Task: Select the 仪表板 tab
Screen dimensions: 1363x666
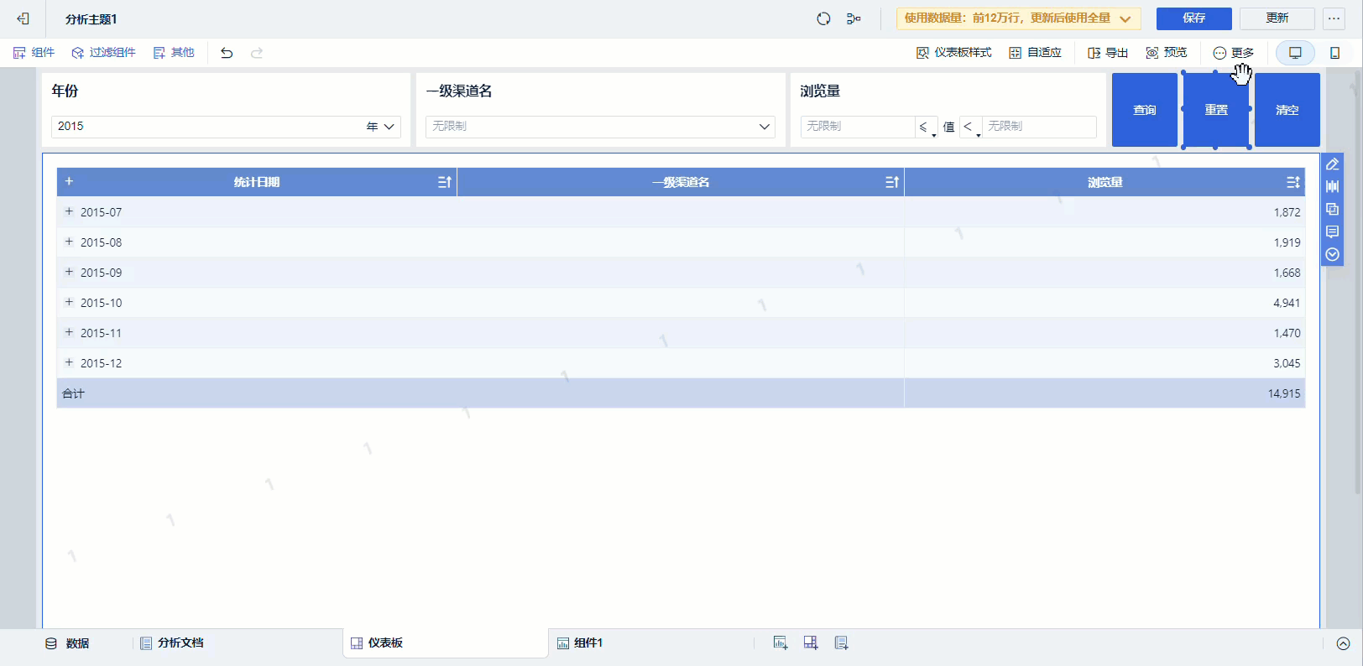Action: (445, 643)
